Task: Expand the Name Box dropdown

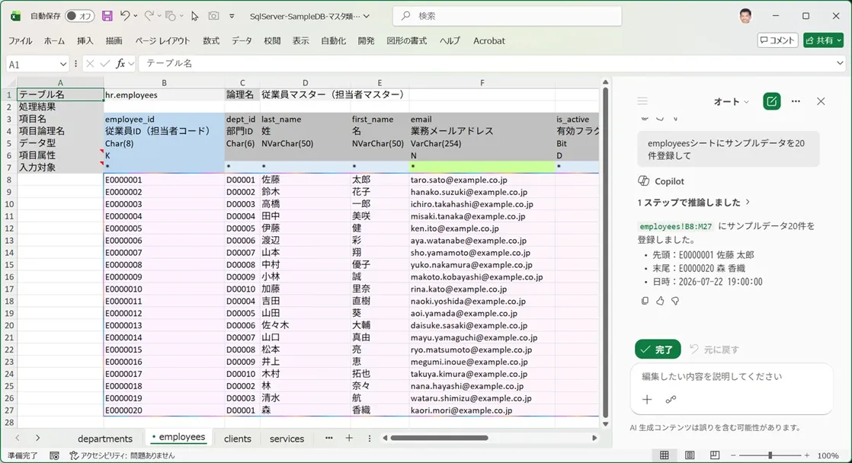Action: [63, 64]
